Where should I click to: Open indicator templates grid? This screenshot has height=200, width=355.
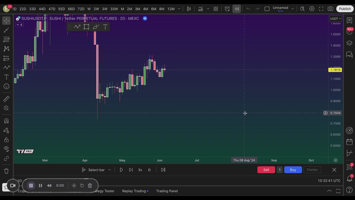pyautogui.click(x=216, y=9)
